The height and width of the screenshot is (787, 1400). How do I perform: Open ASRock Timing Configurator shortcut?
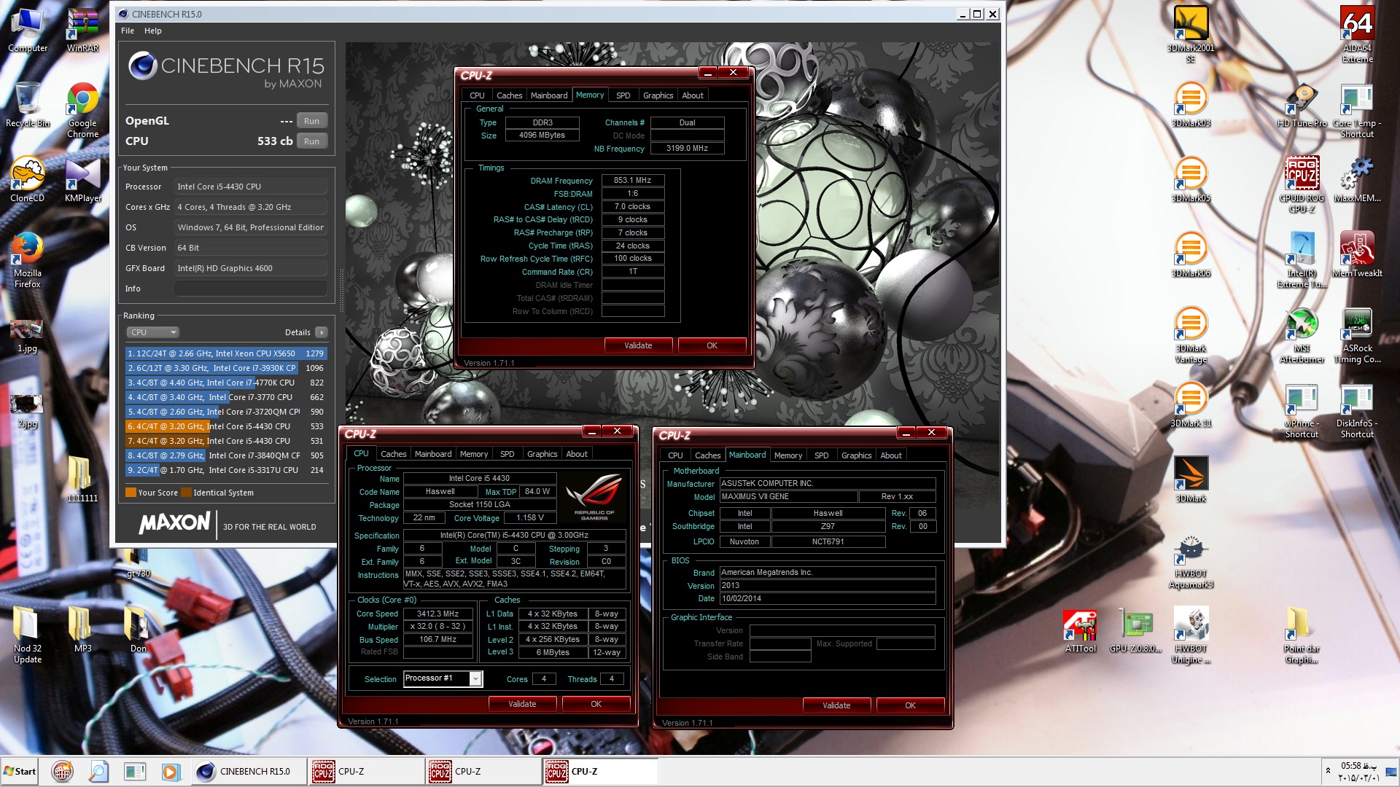[1357, 334]
